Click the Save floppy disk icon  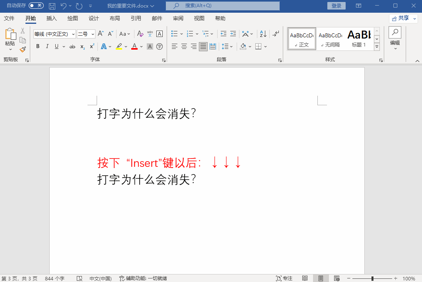[52, 6]
